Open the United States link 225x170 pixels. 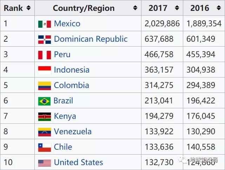(x=78, y=163)
